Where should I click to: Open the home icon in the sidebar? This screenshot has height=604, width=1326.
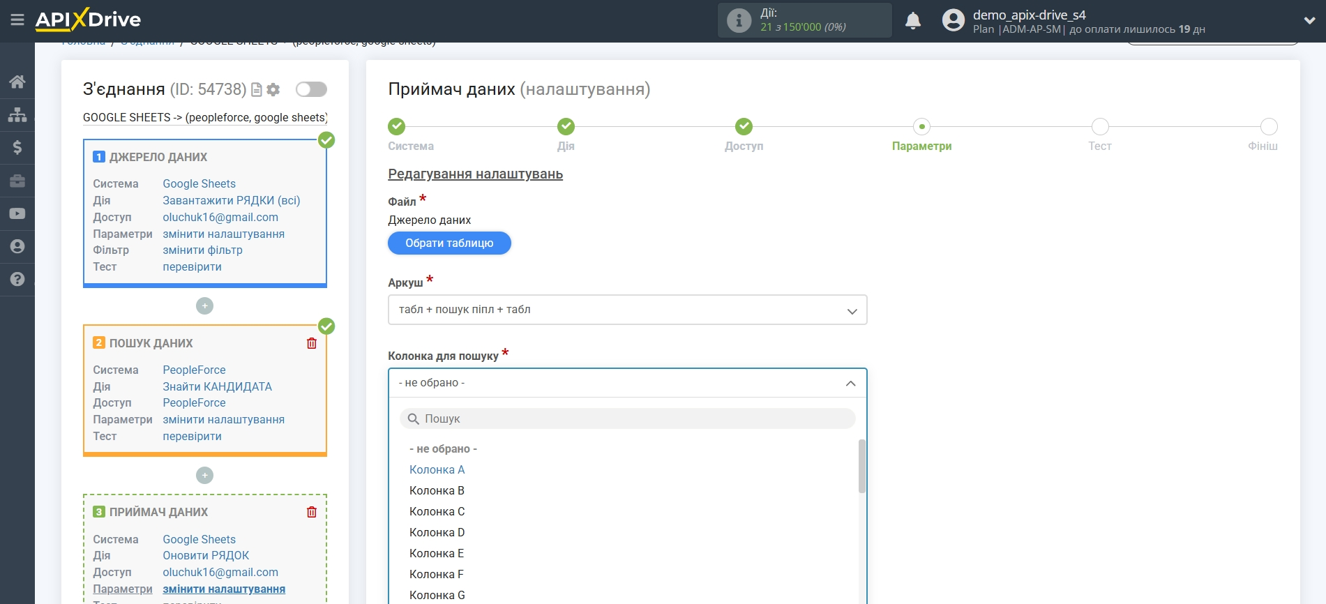point(17,82)
